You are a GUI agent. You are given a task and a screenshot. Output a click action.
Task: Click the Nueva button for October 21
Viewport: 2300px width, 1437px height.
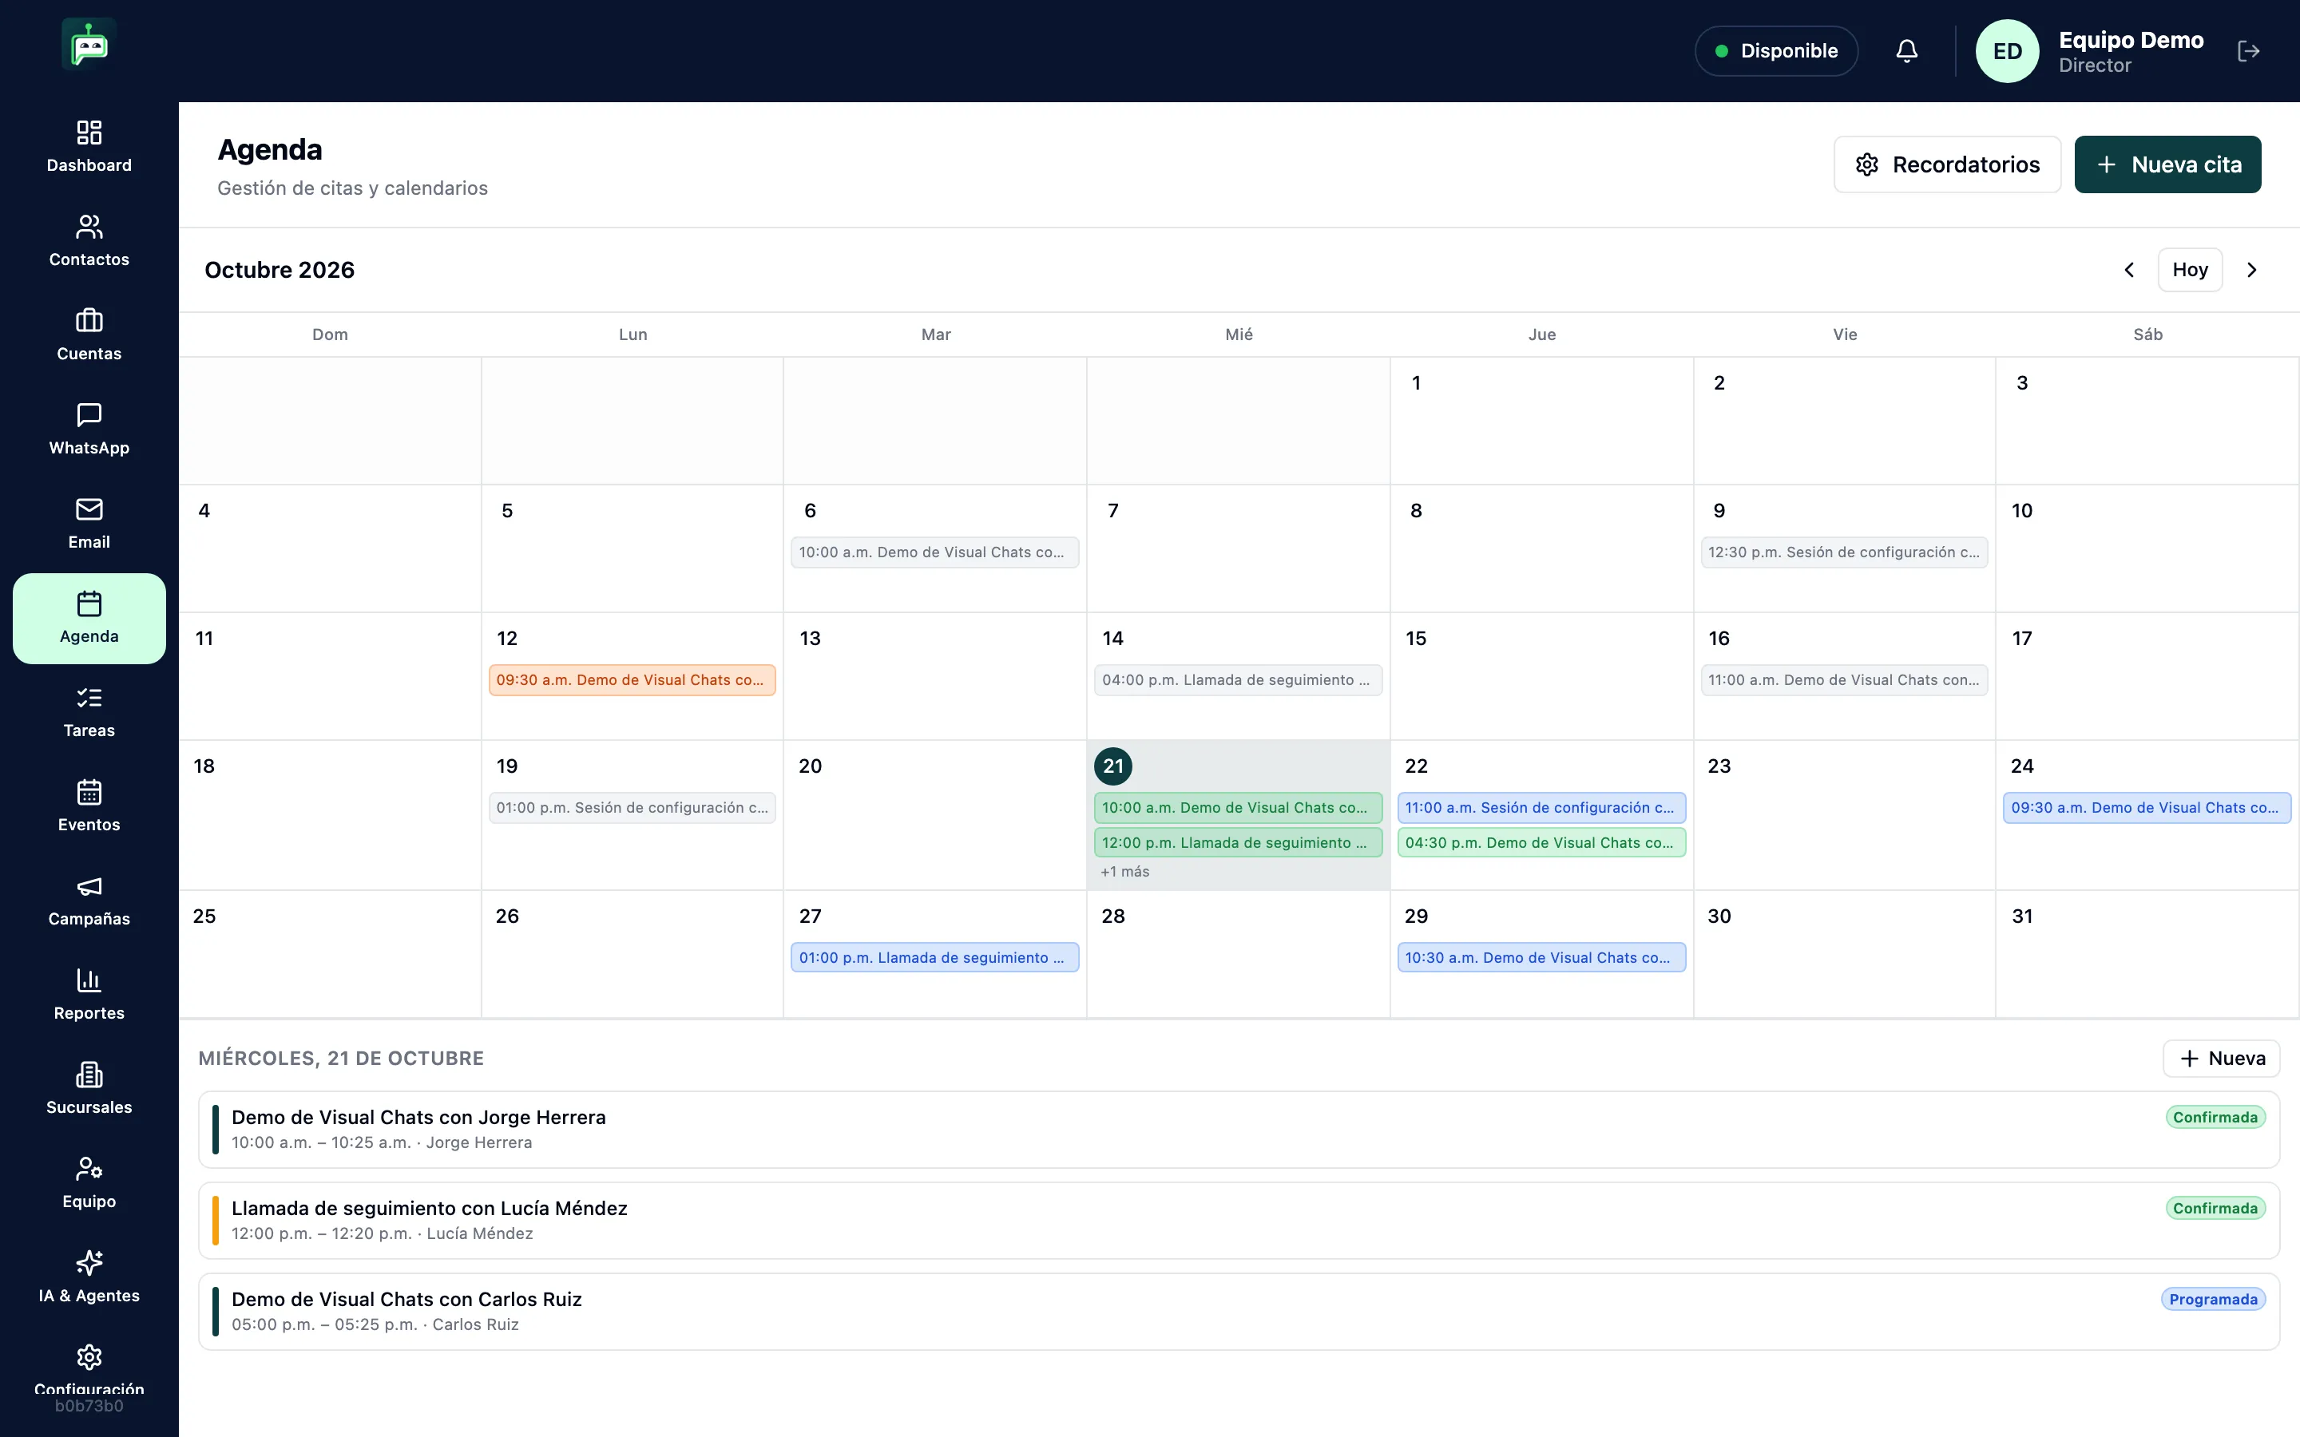tap(2221, 1058)
